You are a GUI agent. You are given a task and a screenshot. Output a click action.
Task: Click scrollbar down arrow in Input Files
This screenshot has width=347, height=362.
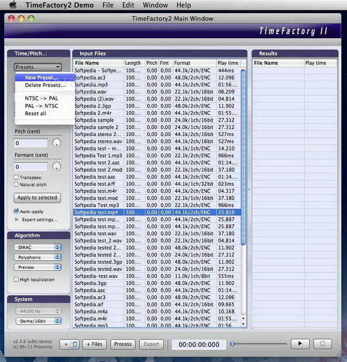tap(243, 324)
